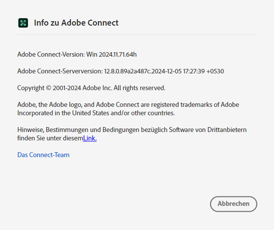The width and height of the screenshot is (274, 230).
Task: Click the Hinweise, Bestimmungen und Bedingungen line
Action: [132, 130]
